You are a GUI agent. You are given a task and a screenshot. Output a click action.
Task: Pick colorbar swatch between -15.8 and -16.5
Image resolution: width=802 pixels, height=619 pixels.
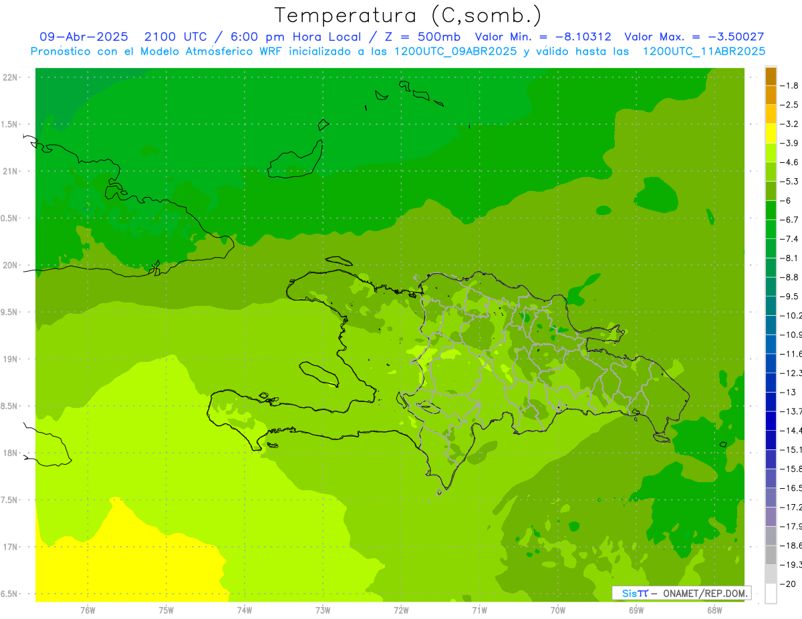pyautogui.click(x=771, y=479)
